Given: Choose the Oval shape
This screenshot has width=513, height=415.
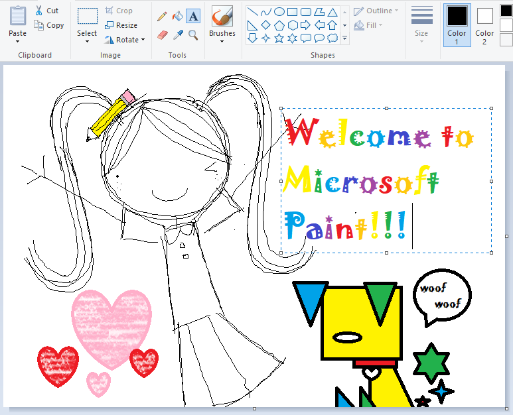Looking at the screenshot, I should point(279,12).
